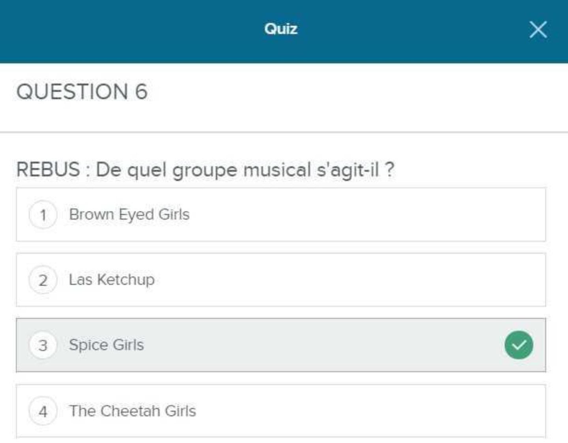568x443 pixels.
Task: Click the word "REBUS" in the question
Action: pyautogui.click(x=48, y=170)
